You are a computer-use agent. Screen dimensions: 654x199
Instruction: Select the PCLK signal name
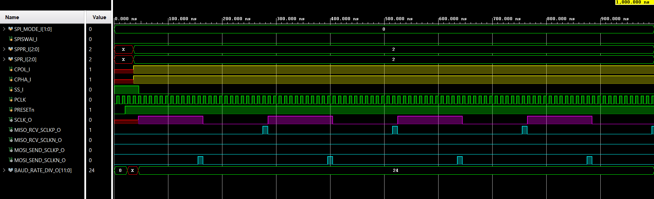click(20, 100)
